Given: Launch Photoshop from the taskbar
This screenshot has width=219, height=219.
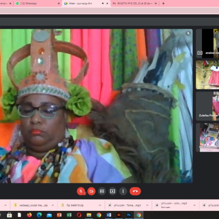Looking at the screenshot, I should pos(129,215).
